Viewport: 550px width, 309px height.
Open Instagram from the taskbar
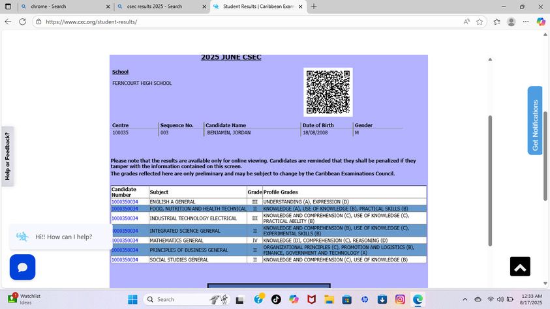pos(400,299)
